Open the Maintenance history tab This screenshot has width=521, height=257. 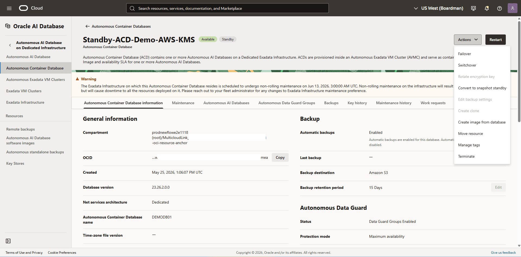pyautogui.click(x=394, y=103)
